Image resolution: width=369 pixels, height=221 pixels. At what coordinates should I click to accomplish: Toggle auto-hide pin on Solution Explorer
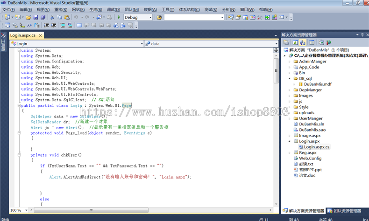point(362,35)
